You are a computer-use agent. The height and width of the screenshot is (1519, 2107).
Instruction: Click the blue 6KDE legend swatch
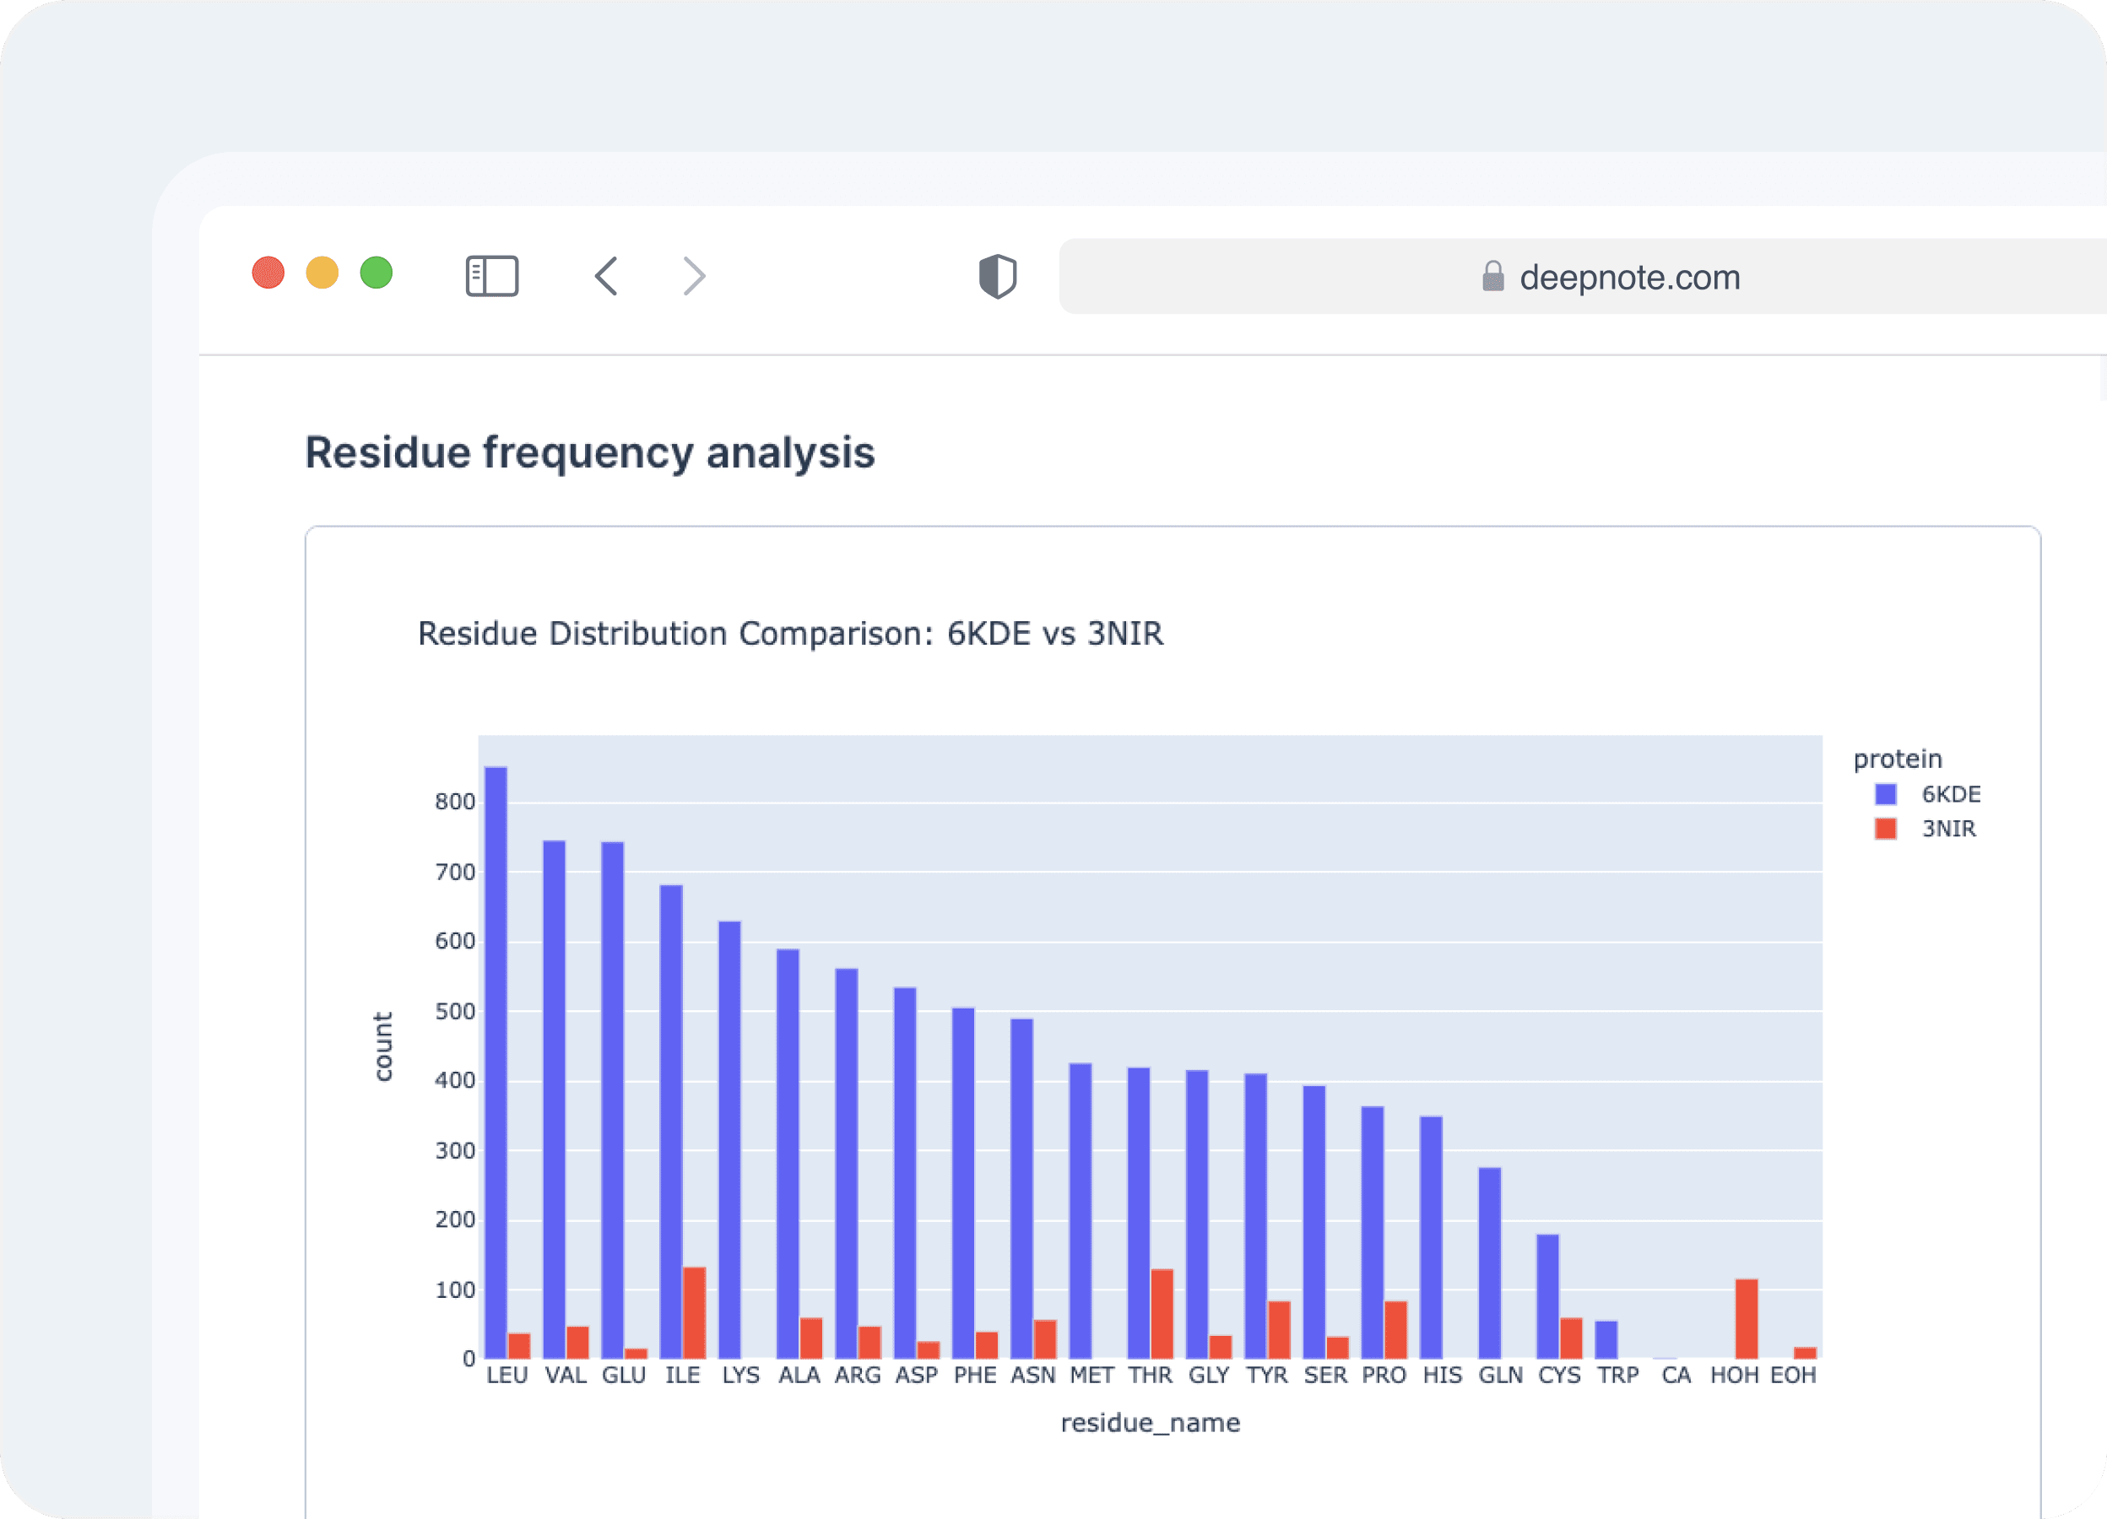1885,794
